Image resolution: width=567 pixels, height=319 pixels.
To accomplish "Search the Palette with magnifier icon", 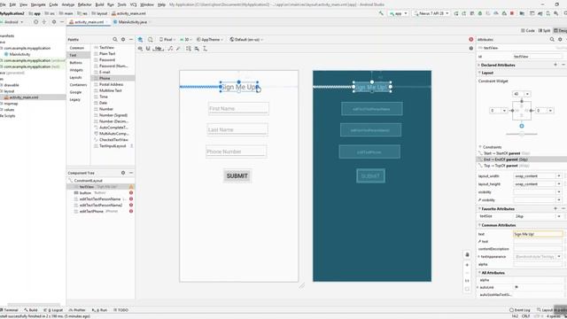I will 115,39.
